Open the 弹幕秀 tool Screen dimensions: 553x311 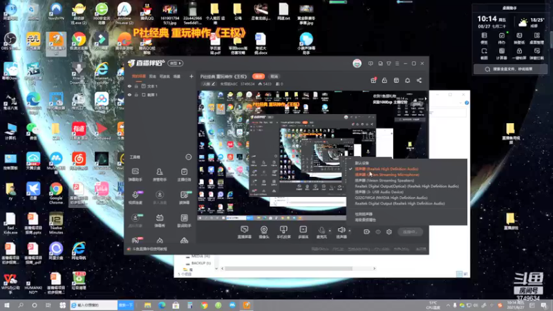[160, 220]
